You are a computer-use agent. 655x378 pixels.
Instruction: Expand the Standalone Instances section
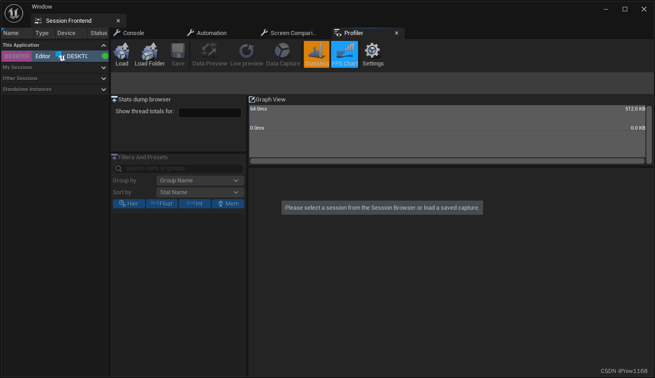click(x=104, y=89)
